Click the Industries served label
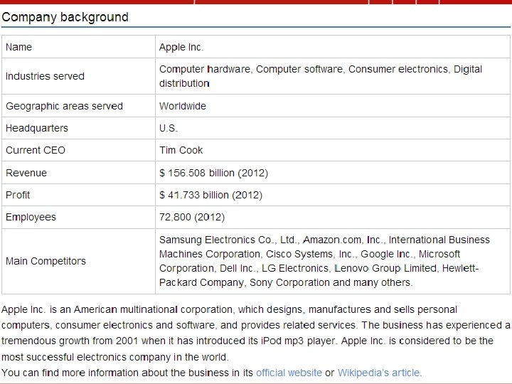 point(45,76)
